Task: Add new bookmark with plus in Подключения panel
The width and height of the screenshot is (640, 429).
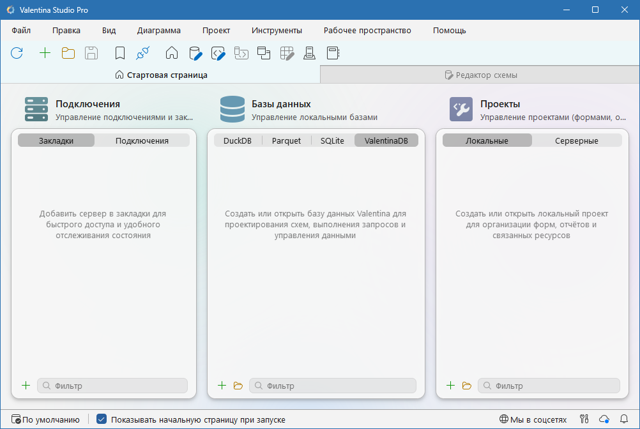Action: click(26, 386)
